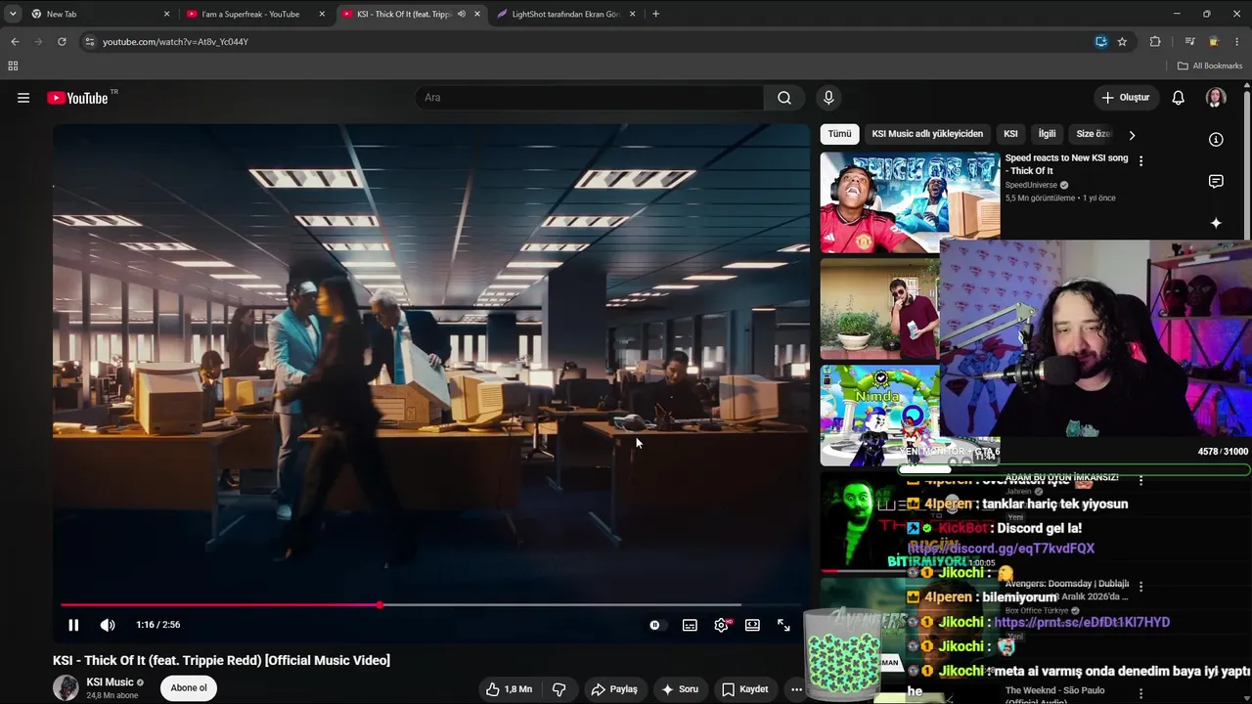Open the tab search dropdown arrow
The height and width of the screenshot is (704, 1252).
pyautogui.click(x=13, y=14)
